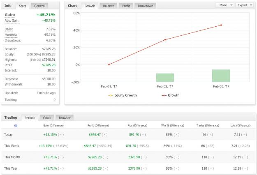
Task: Open the Export dropdown menu
Action: [245, 5]
